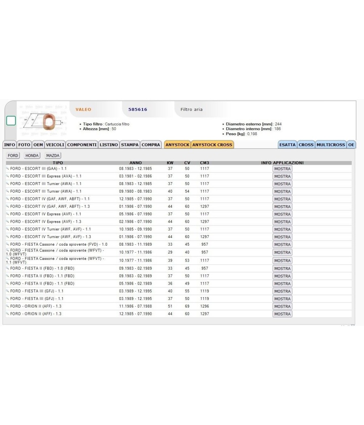Click MOSTRA for Escort III Express (AVA)
Image resolution: width=364 pixels, height=425 pixels.
(x=282, y=176)
